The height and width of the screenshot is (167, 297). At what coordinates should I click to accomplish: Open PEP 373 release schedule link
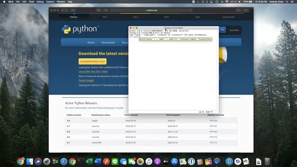213,142
